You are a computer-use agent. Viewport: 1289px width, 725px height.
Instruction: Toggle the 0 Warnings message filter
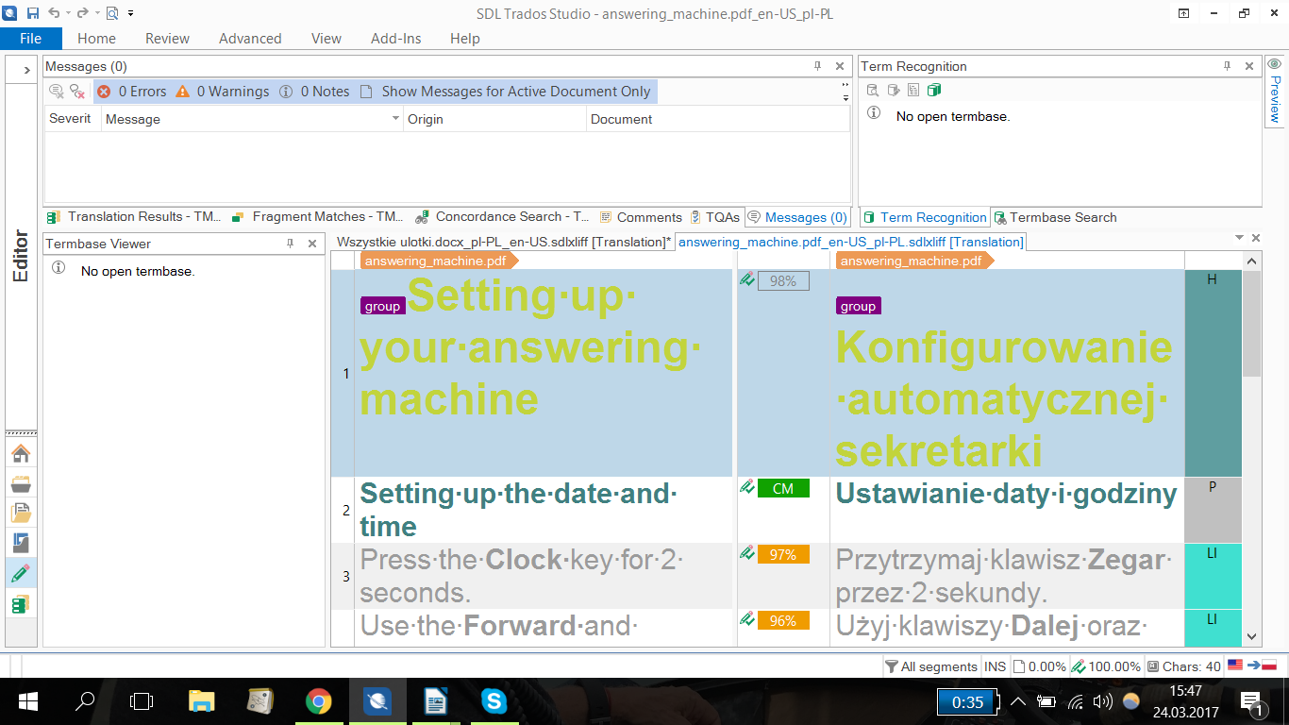222,92
